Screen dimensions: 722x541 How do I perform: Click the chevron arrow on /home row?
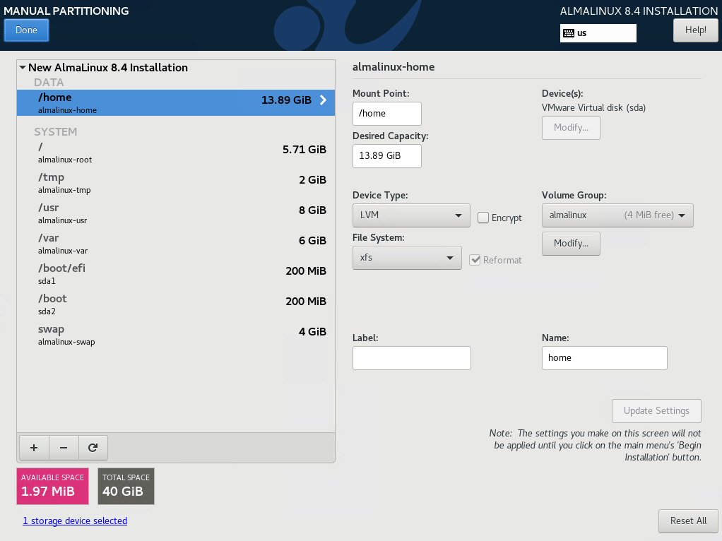click(x=323, y=100)
